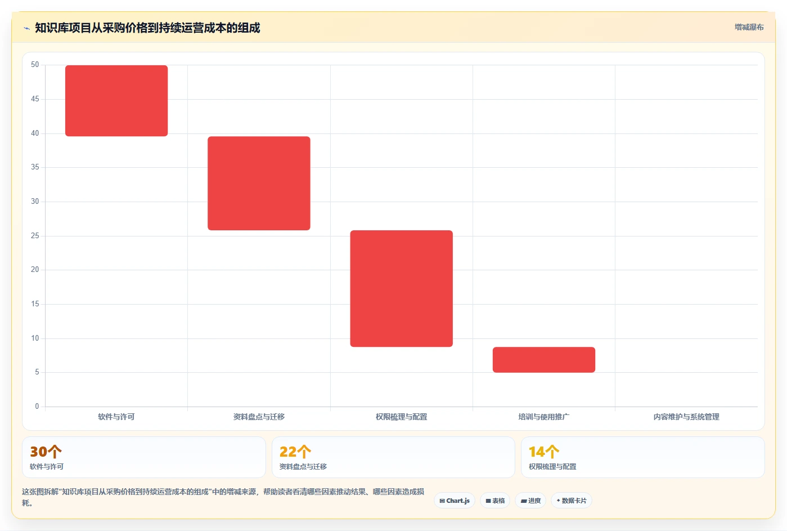Open the 14个 权限梳理与配置 data card
Viewport: 787px width, 531px height.
tap(642, 457)
